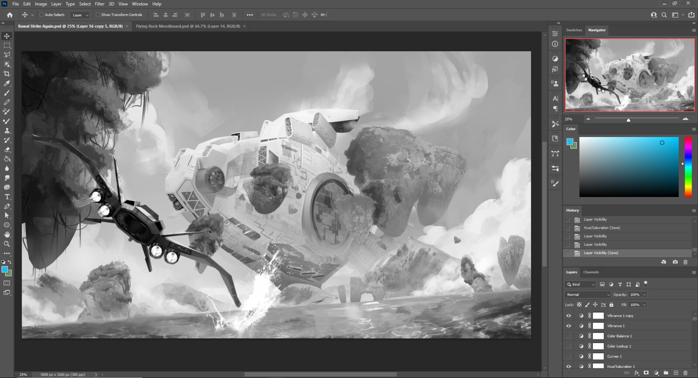698x378 pixels.
Task: Show the Color Lookup 1 layer
Action: pos(568,346)
